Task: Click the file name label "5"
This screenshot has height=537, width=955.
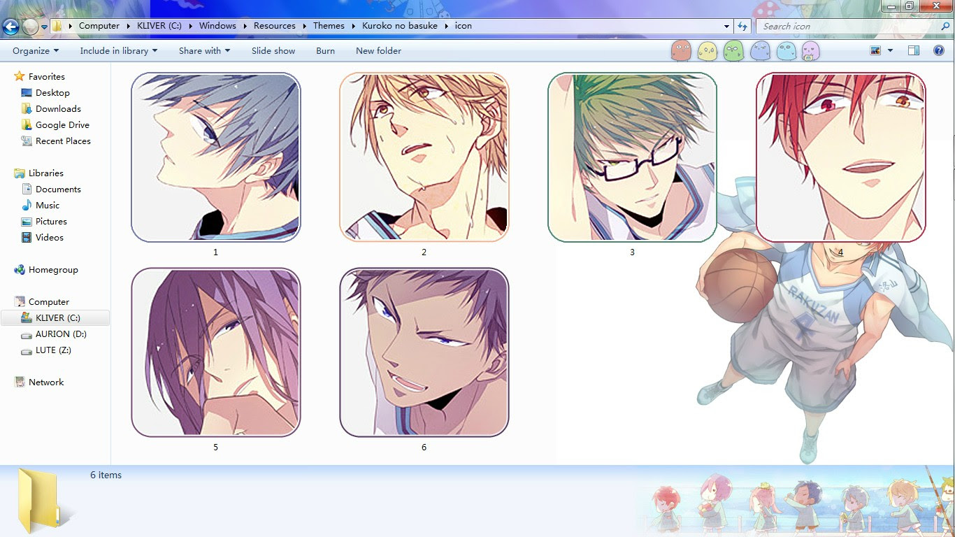Action: point(216,447)
